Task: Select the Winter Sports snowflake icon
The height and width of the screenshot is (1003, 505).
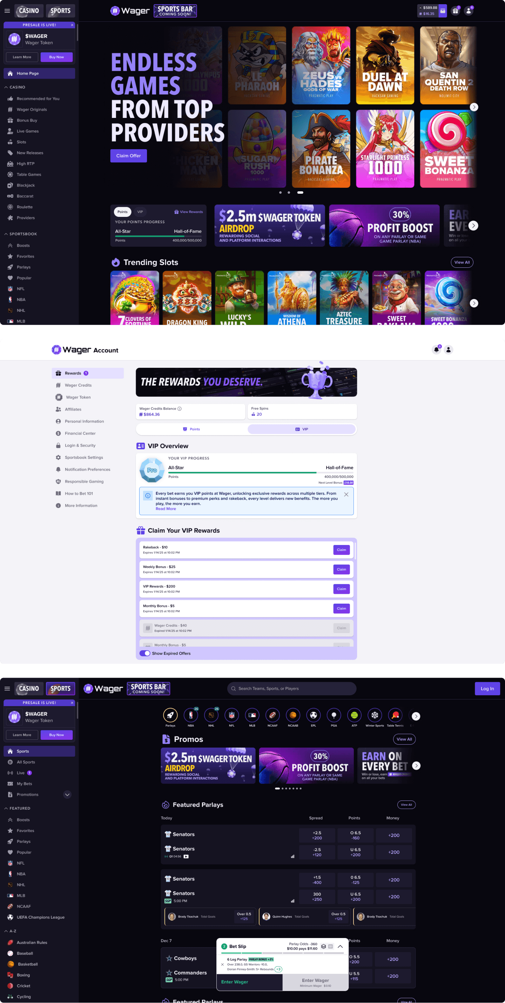Action: [x=375, y=715]
